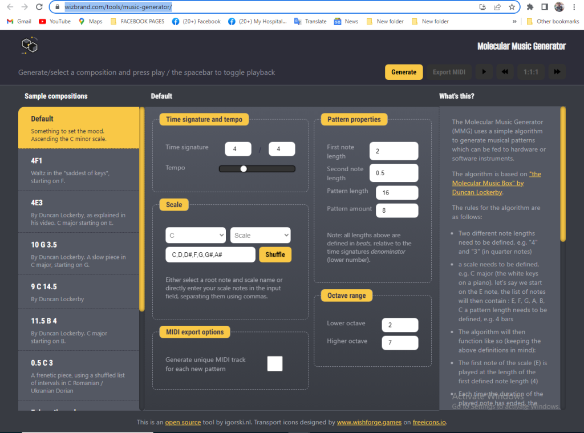Open the root note C dropdown
Viewport: 584px width, 433px height.
pyautogui.click(x=196, y=235)
